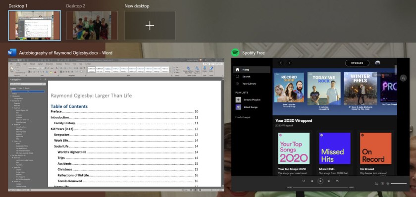416x197 pixels.
Task: Click the Spotify logo icon beside Spotify Free
Action: [x=235, y=53]
